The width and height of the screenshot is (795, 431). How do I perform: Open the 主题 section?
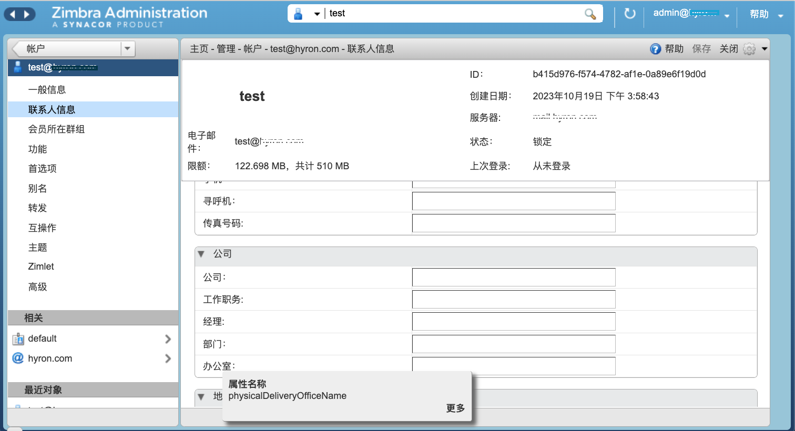tap(93, 248)
